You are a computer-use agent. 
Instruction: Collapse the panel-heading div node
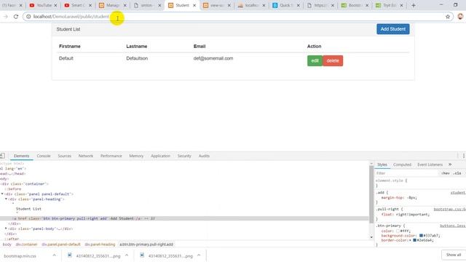(6, 199)
